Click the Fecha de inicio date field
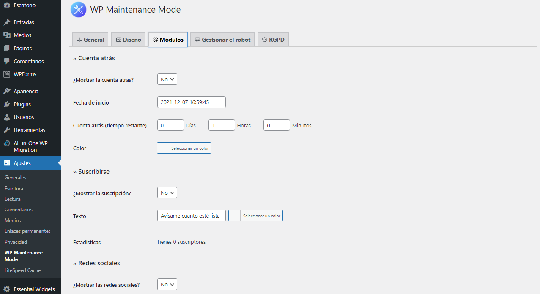The height and width of the screenshot is (294, 540). pyautogui.click(x=191, y=102)
